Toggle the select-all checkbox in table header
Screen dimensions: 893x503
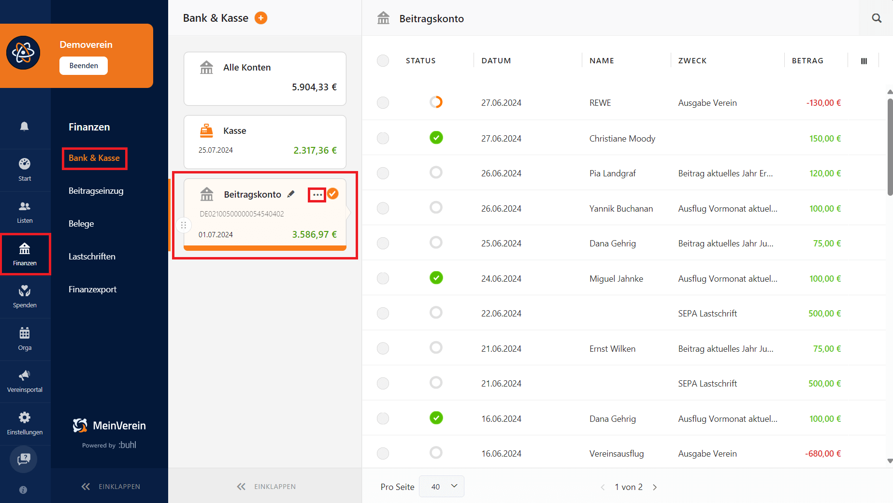383,60
